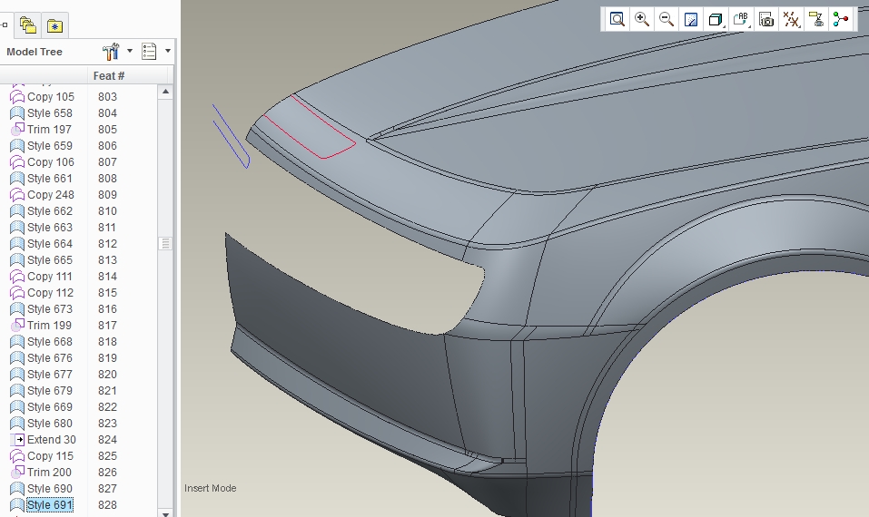Select the Trim 200 feature

(49, 473)
